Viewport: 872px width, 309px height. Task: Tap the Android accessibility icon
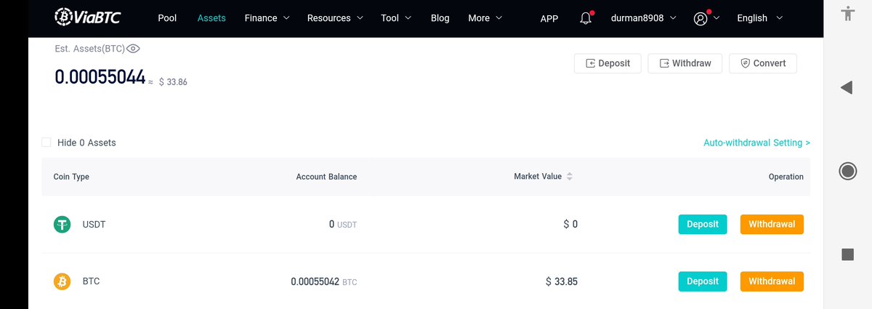[847, 13]
